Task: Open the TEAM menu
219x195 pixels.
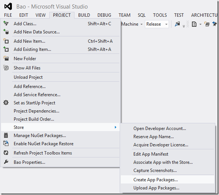Action: click(125, 15)
